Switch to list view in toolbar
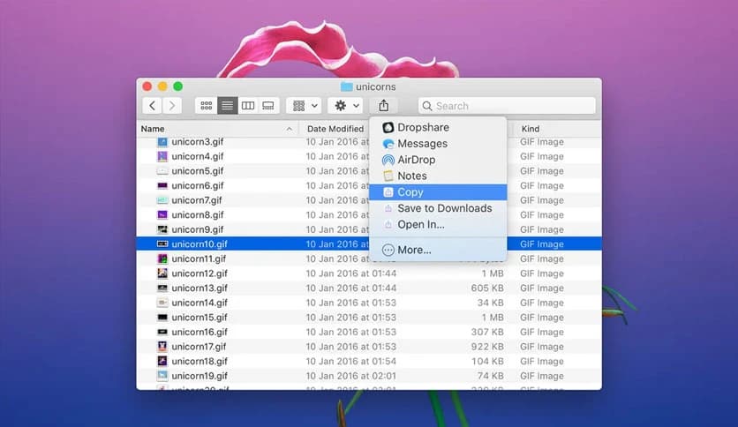 [x=227, y=106]
